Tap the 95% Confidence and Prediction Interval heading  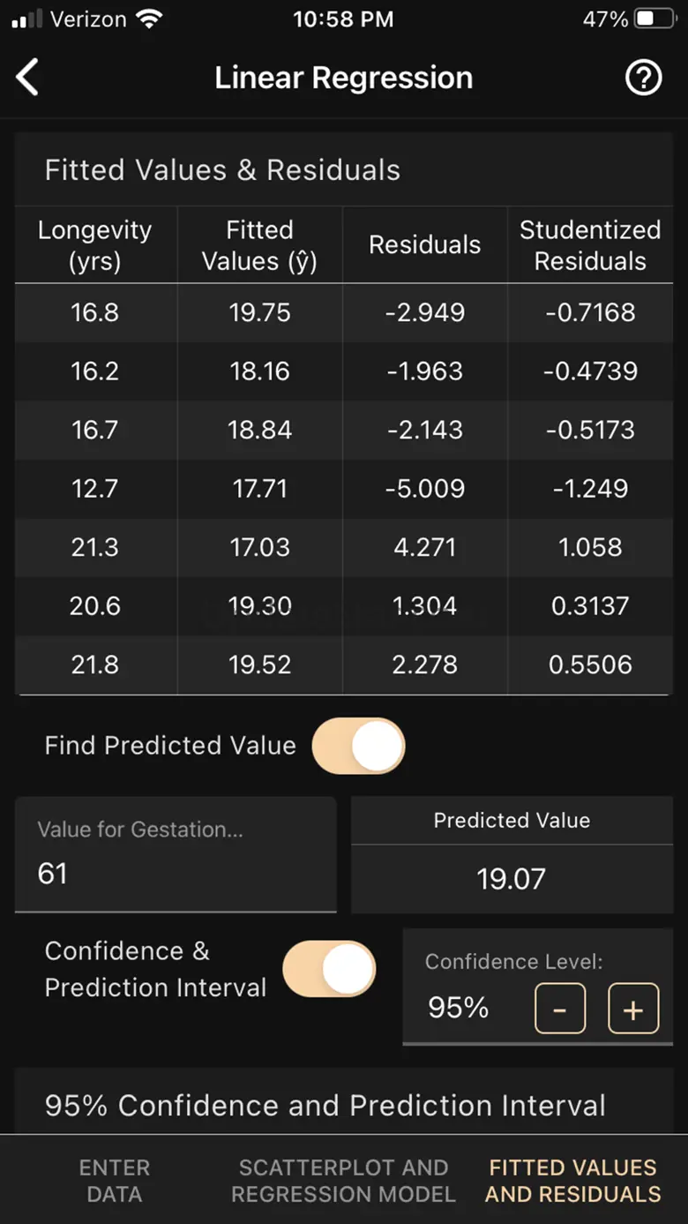pos(325,1105)
